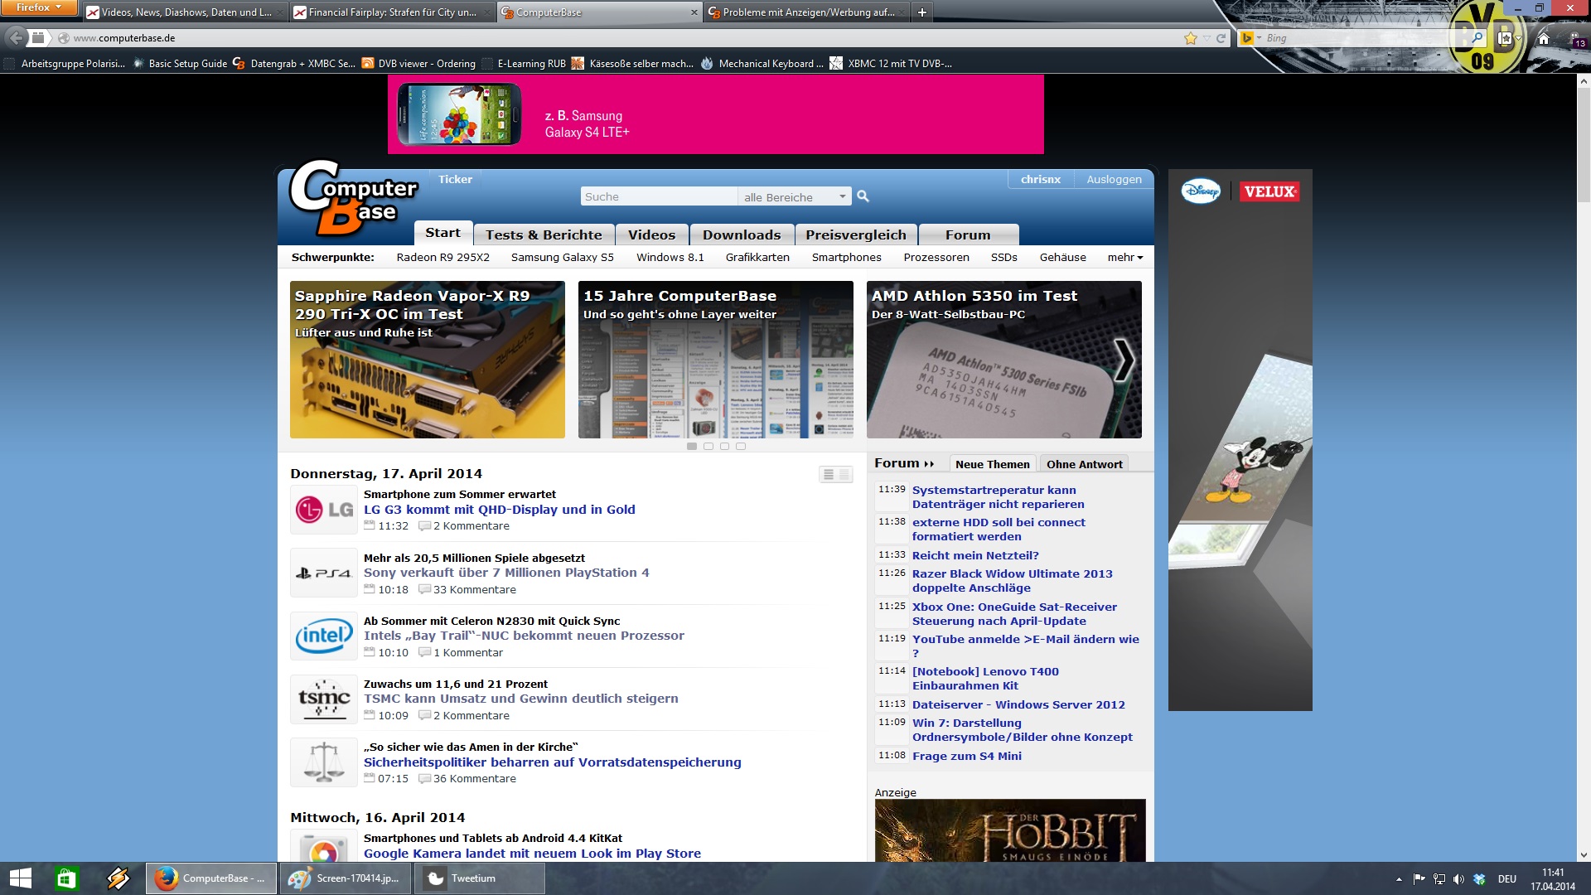Open Windows Start button in taskbar
Image resolution: width=1591 pixels, height=895 pixels.
click(20, 878)
